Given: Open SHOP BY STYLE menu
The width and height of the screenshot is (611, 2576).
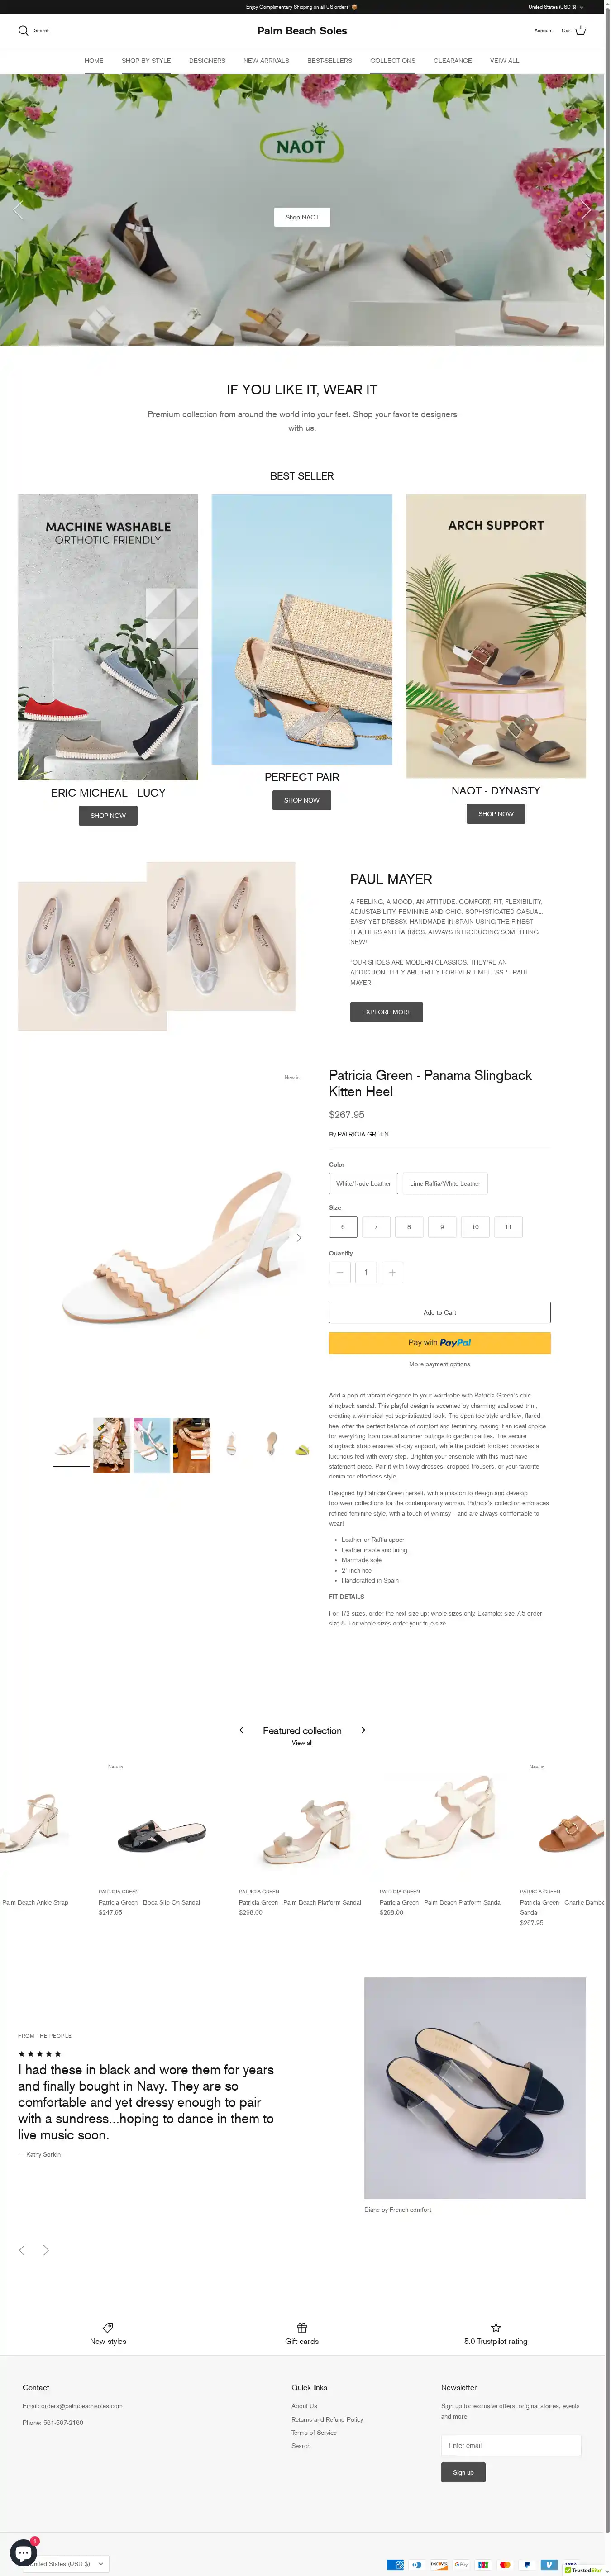Looking at the screenshot, I should click(x=146, y=61).
